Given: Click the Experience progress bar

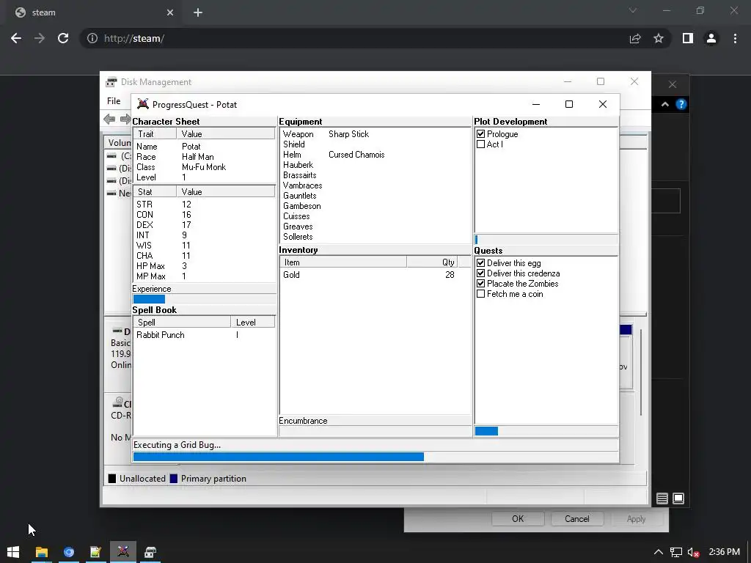Looking at the screenshot, I should click(x=205, y=299).
